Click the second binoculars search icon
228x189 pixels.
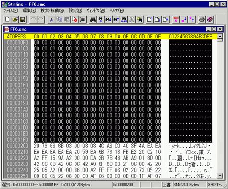pyautogui.click(x=101, y=19)
